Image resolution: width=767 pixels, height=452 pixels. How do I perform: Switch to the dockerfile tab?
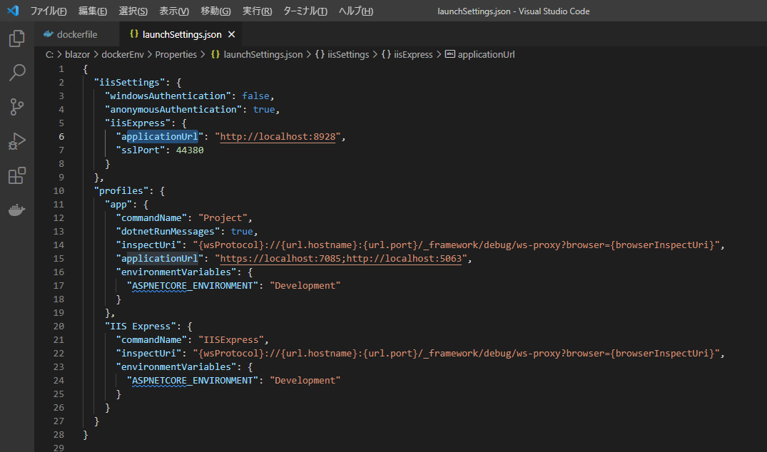[76, 34]
